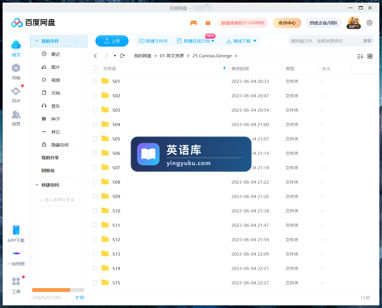
Task: Open the Transfer (传输) sidebar icon
Action: coord(16,68)
